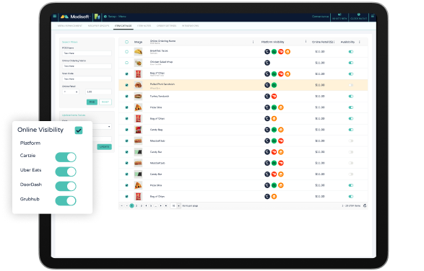The image size is (424, 271).
Task: Click the Cartzie platform icon for Breakfast Tacos
Action: click(267, 52)
